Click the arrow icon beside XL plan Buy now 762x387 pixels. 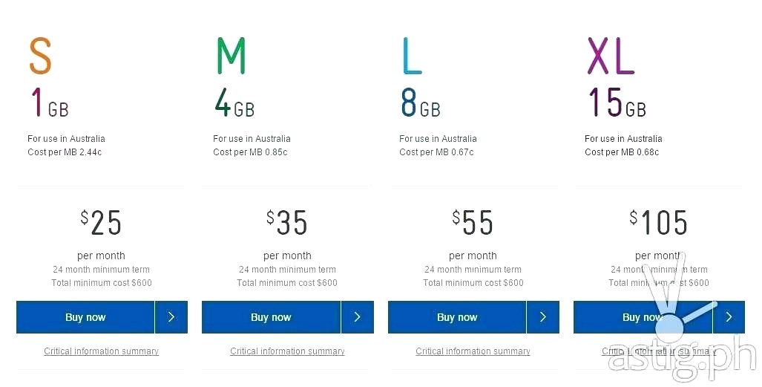click(729, 317)
